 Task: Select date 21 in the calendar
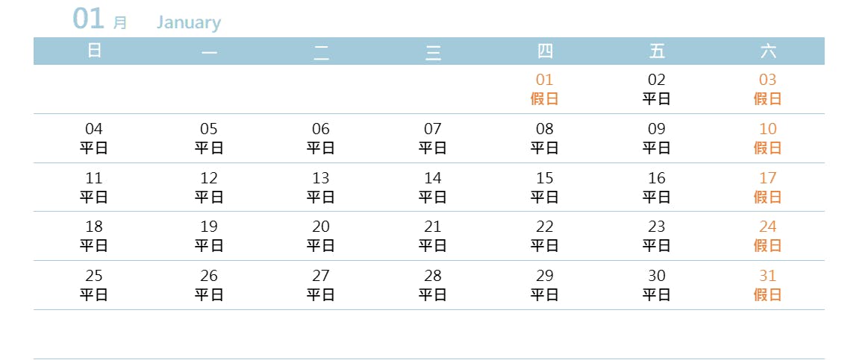433,236
